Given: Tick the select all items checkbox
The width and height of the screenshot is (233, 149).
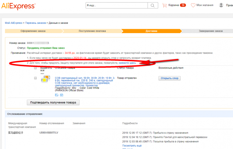Looking at the screenshot, I should click(35, 68).
